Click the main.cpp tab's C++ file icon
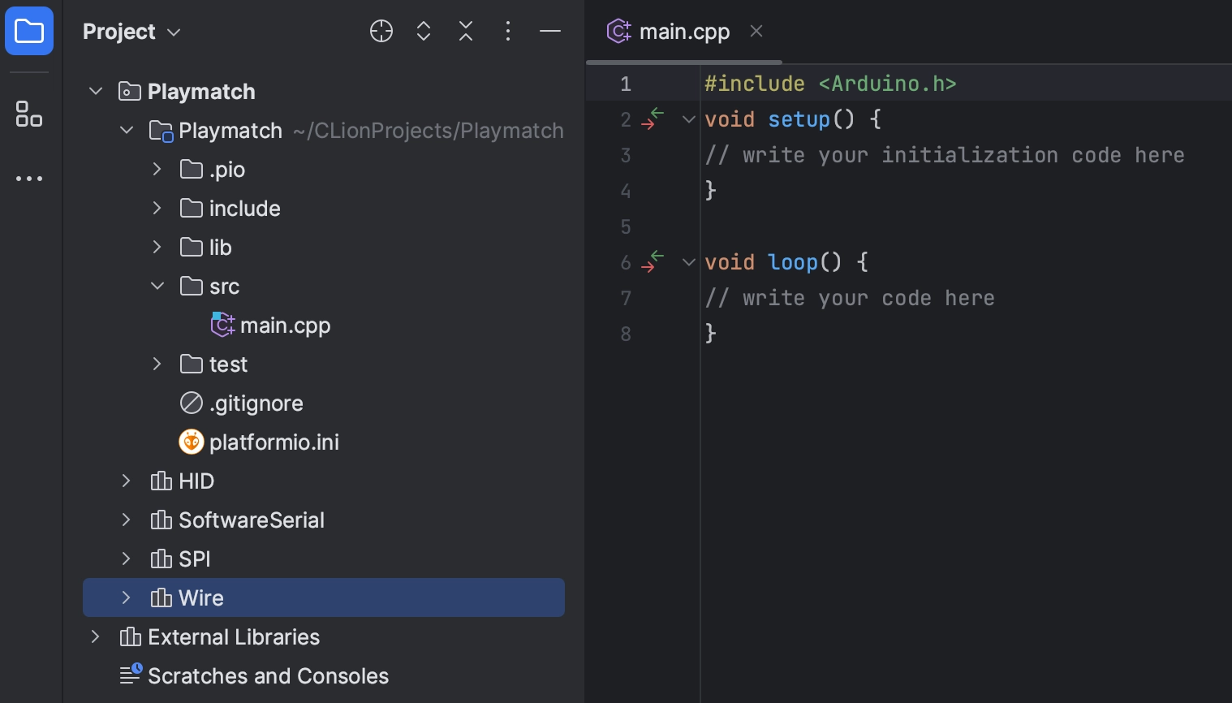 pyautogui.click(x=619, y=32)
